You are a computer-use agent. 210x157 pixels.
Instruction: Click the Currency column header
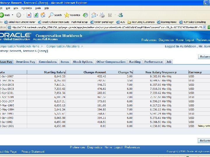click(195, 72)
